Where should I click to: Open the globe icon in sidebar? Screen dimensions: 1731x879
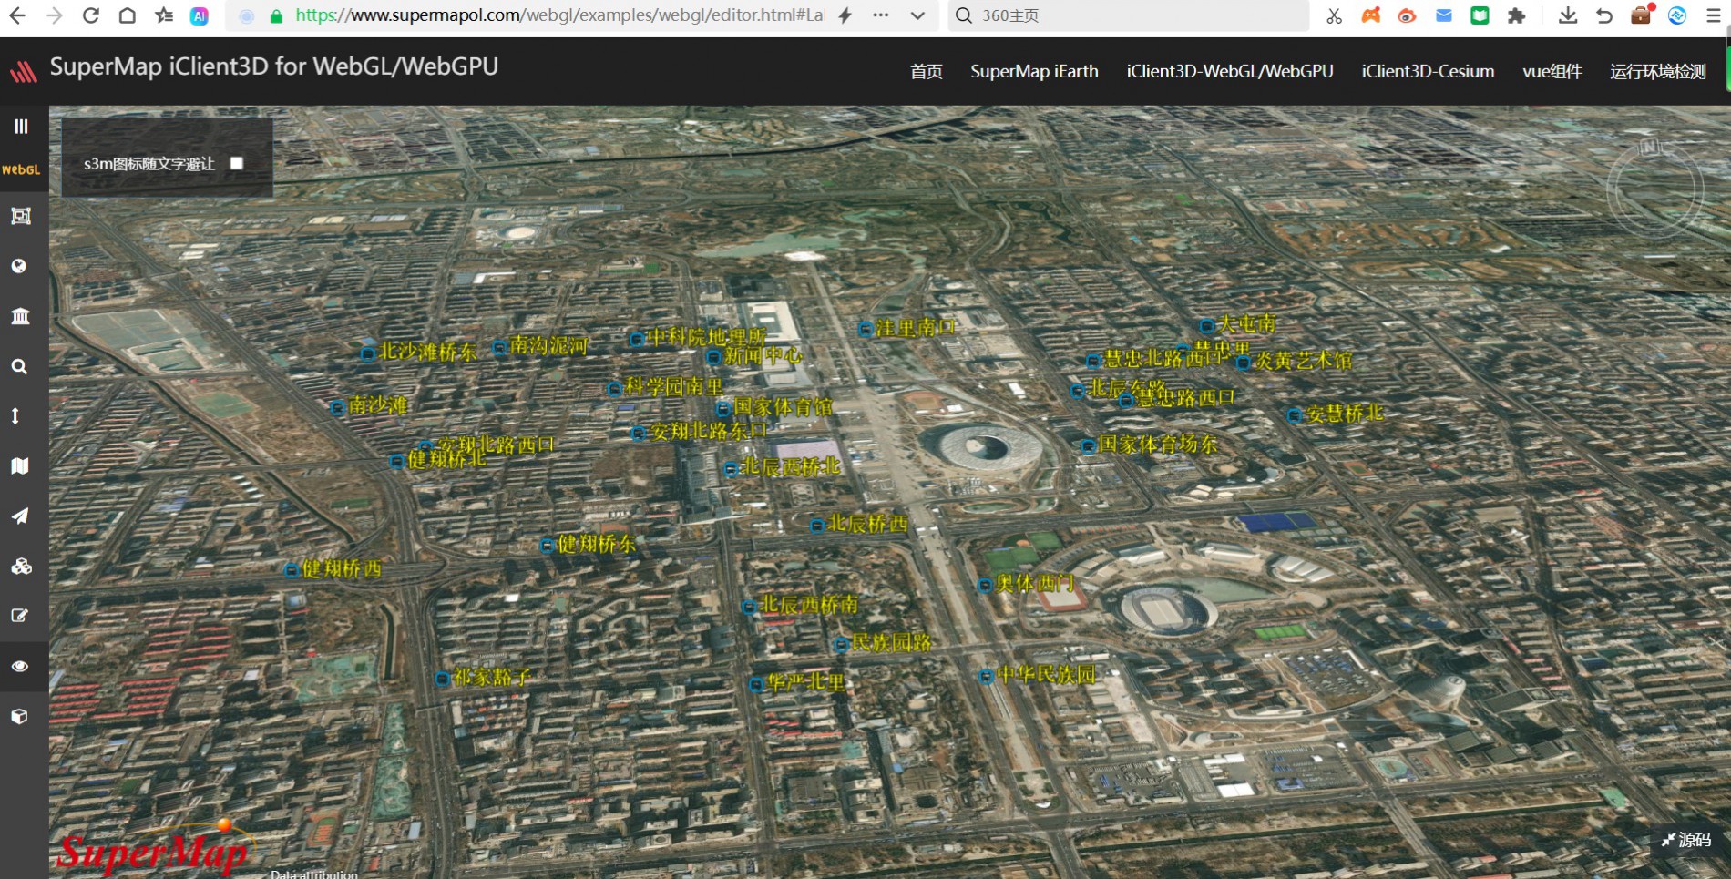[x=19, y=266]
